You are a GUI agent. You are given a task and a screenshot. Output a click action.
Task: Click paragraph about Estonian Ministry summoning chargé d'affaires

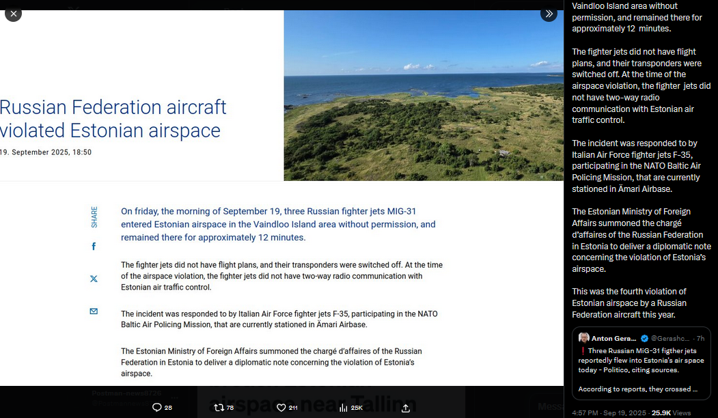pyautogui.click(x=271, y=362)
